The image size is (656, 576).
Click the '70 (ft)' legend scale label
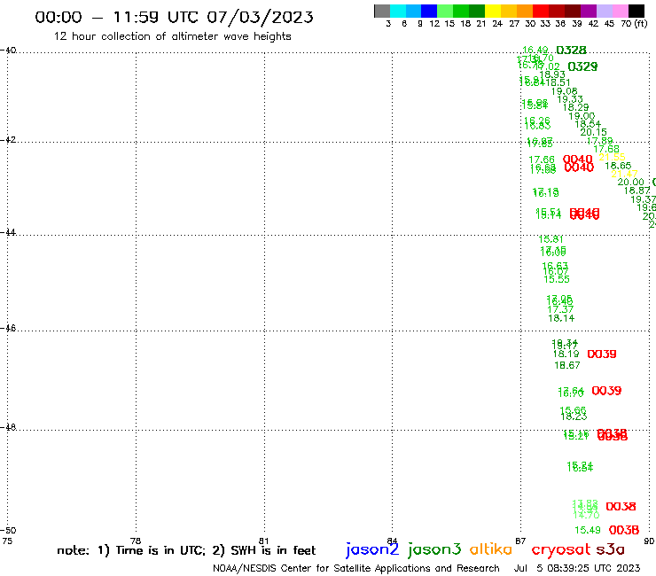[634, 23]
